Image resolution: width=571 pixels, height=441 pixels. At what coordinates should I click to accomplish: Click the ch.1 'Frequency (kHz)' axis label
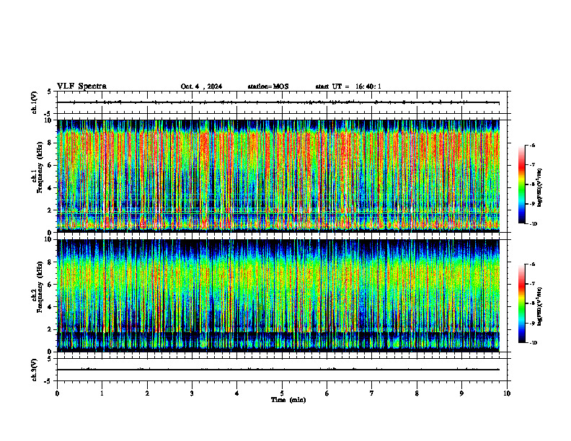click(x=40, y=167)
